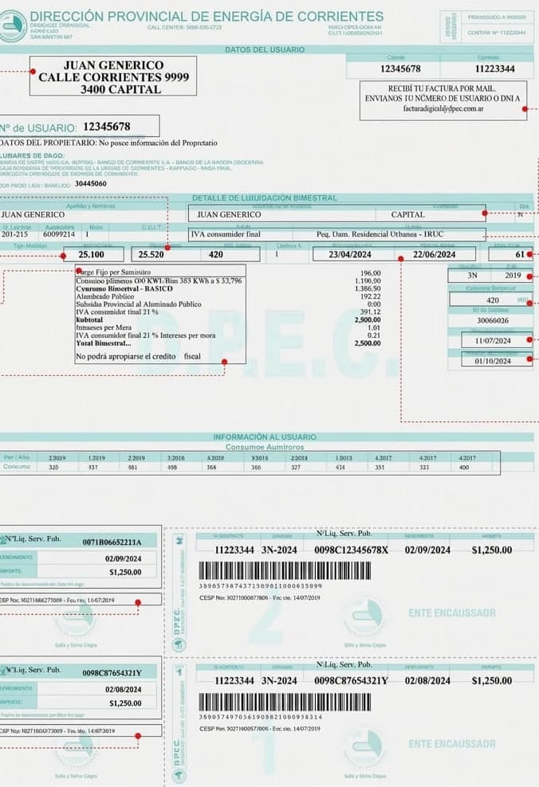Select the 'RECIBÍ TU FACTURA POR MAIL' notice
539x787 pixels.
click(442, 88)
